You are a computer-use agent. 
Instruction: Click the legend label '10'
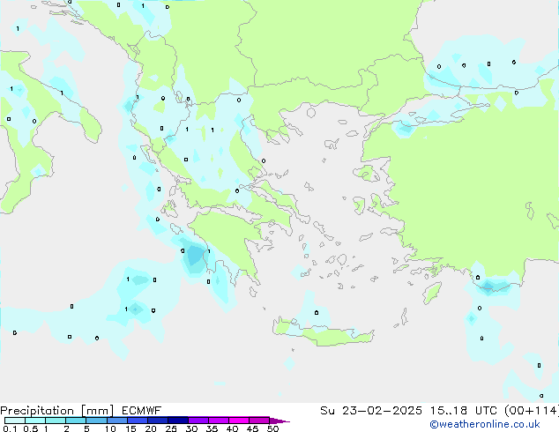tap(110, 428)
